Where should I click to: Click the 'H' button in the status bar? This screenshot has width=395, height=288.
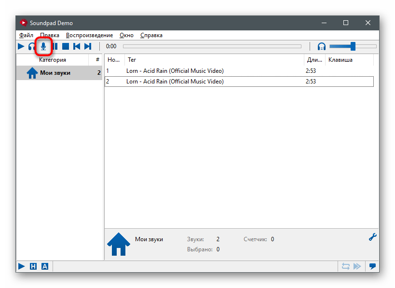33,266
